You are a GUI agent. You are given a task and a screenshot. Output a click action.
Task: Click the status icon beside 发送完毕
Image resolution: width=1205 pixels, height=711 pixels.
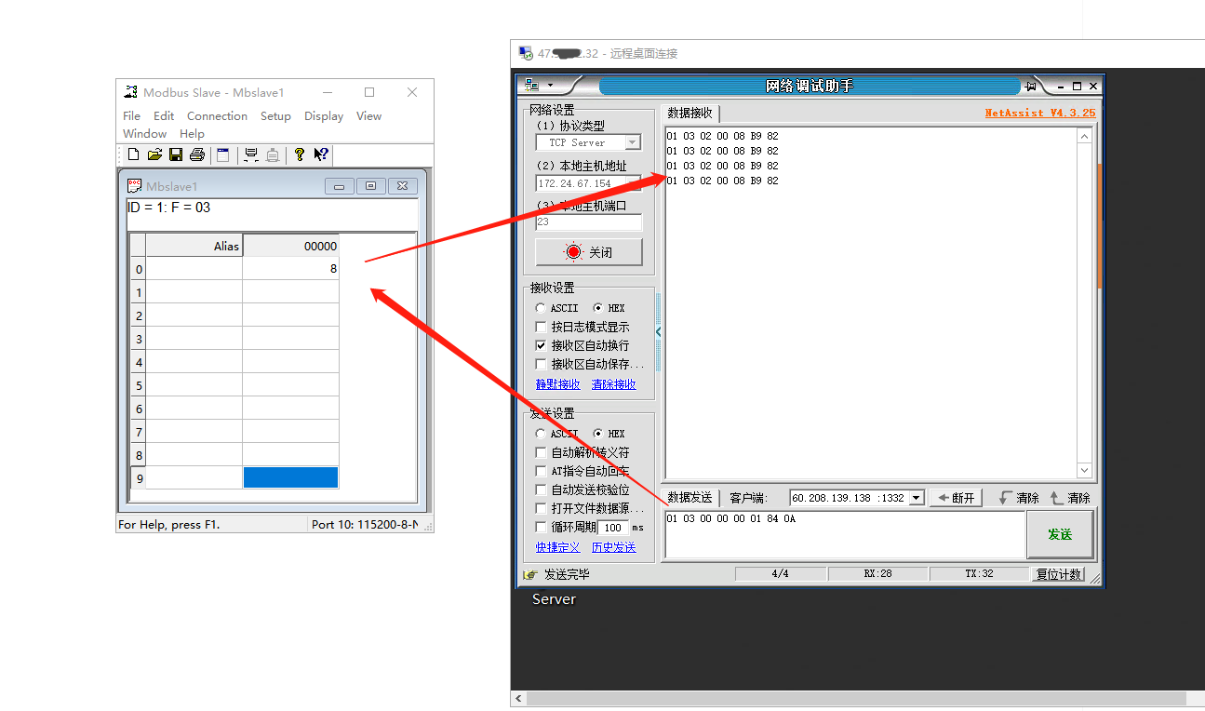(x=530, y=575)
